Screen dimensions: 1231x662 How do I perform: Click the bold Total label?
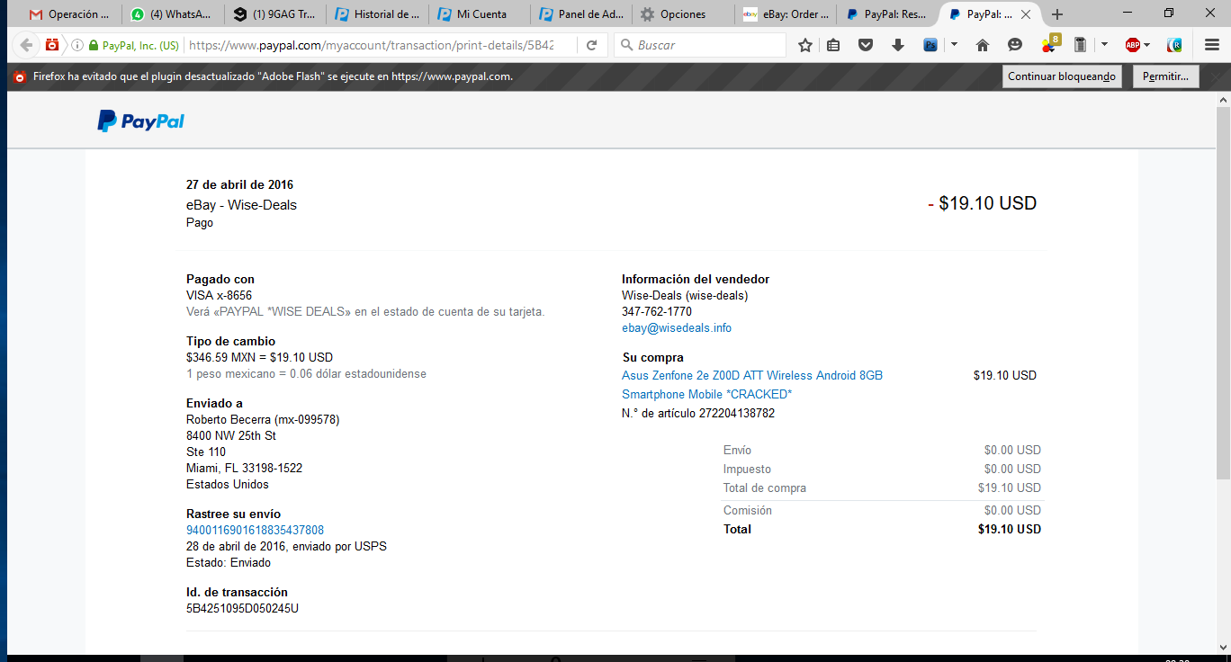coord(737,530)
